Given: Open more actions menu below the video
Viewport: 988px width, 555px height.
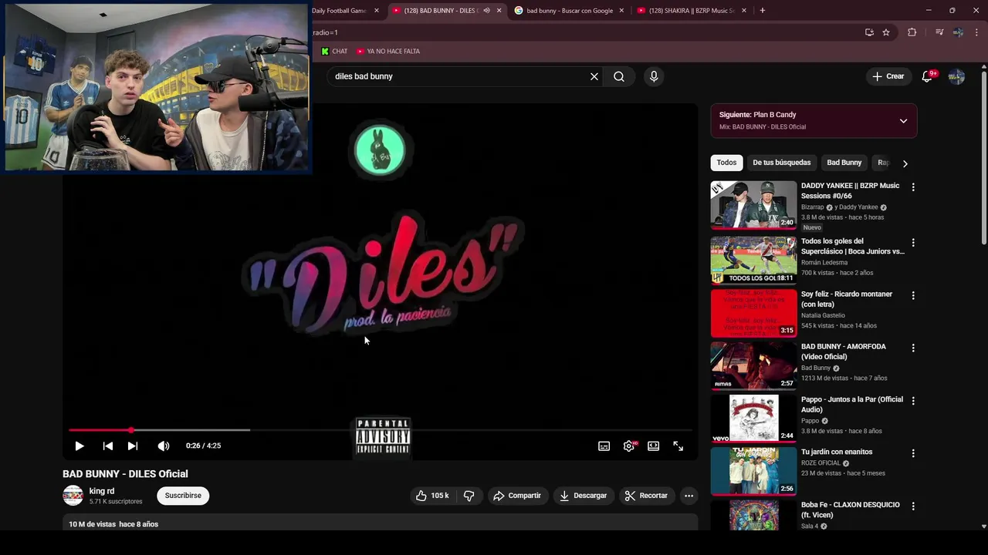Looking at the screenshot, I should point(689,496).
